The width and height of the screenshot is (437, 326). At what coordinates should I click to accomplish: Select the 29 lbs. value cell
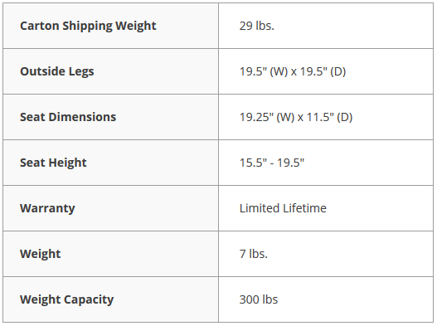click(x=326, y=26)
